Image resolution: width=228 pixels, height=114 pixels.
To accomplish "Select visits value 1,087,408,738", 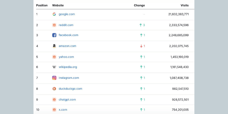I will click(179, 78).
